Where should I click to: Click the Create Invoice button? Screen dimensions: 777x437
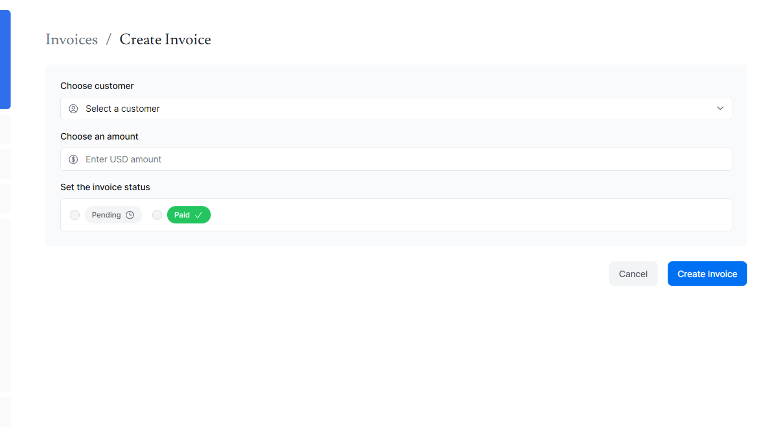(707, 273)
